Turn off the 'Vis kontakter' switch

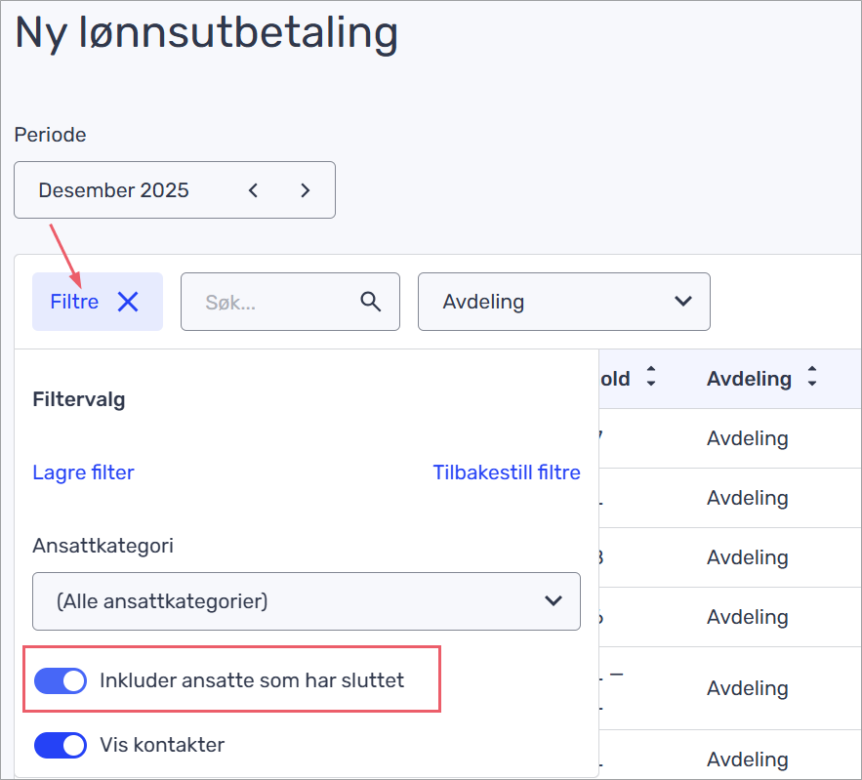(x=61, y=745)
